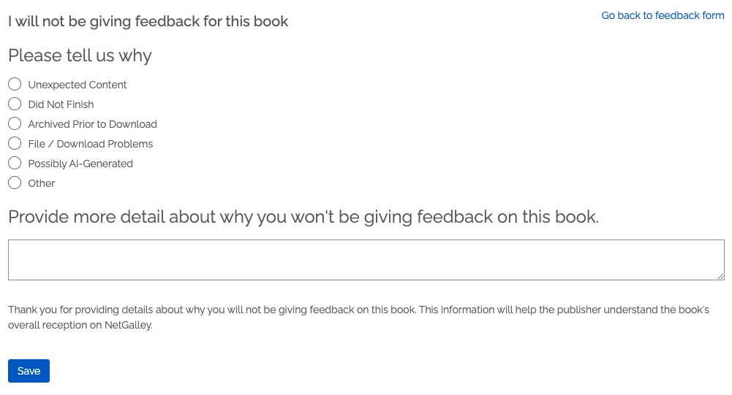
Task: Click the 'File / Download Problems' label
Action: (91, 144)
